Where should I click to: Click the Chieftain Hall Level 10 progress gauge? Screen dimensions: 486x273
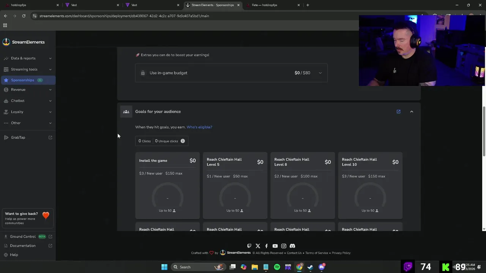click(370, 196)
